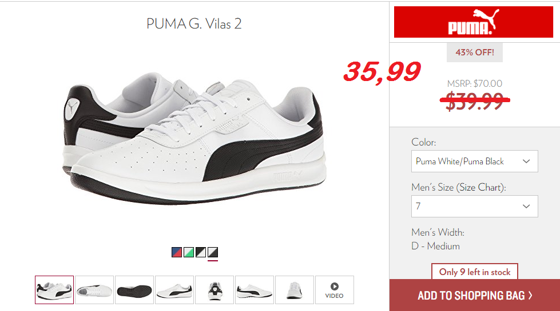Show the shoe sole thumbnail
The width and height of the screenshot is (560, 311).
click(134, 290)
